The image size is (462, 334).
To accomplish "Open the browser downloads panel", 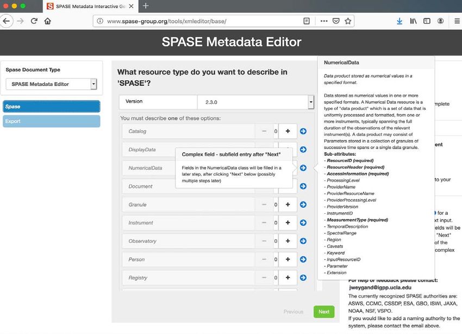I will (x=399, y=21).
